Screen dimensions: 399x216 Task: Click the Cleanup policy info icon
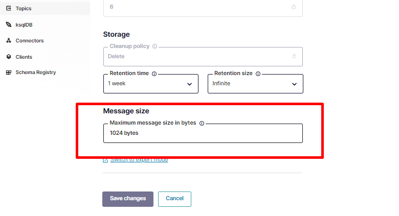(x=154, y=46)
